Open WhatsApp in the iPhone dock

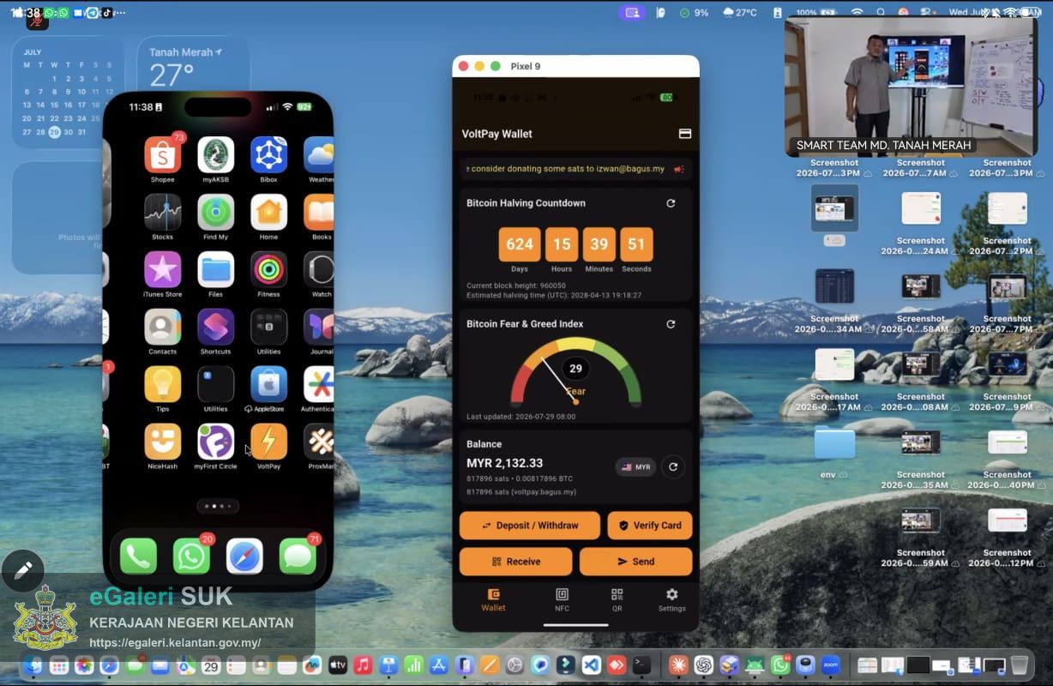click(x=191, y=557)
